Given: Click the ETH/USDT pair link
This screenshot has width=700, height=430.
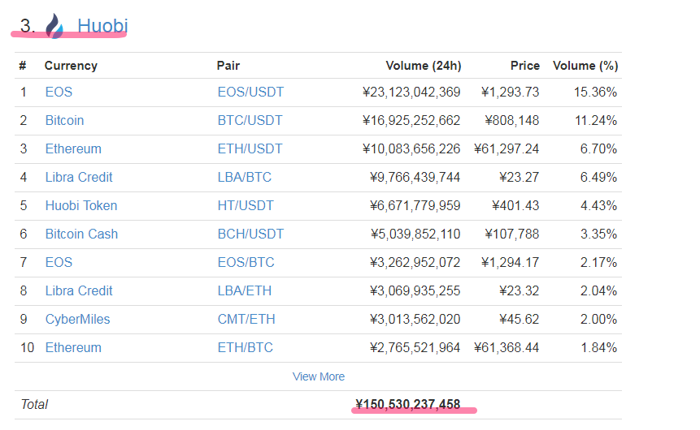Looking at the screenshot, I should tap(250, 149).
